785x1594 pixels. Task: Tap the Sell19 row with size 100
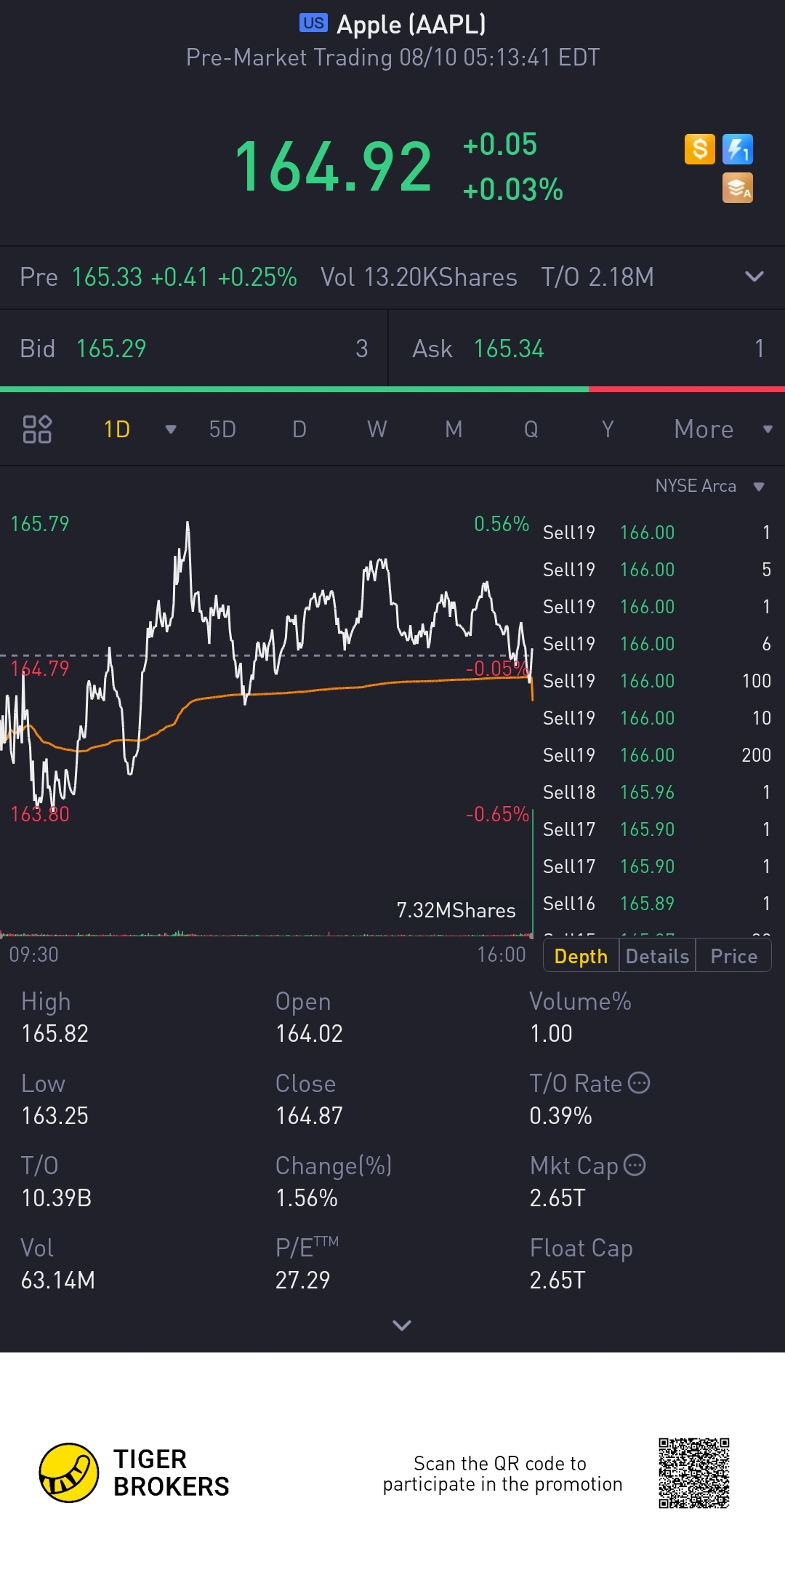coord(657,681)
